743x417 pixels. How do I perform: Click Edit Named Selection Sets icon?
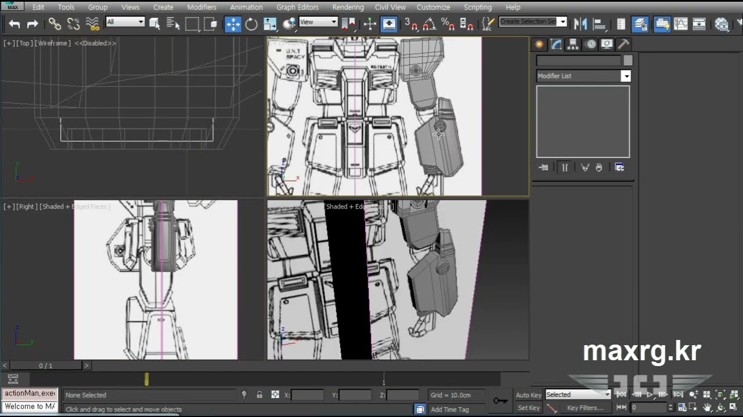pos(488,24)
